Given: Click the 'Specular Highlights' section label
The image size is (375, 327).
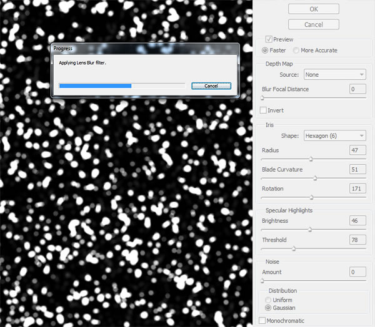Looking at the screenshot, I should coord(289,210).
